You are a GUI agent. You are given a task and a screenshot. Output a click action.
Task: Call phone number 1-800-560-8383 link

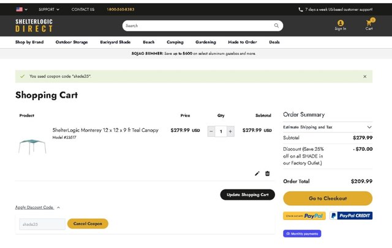tap(121, 10)
